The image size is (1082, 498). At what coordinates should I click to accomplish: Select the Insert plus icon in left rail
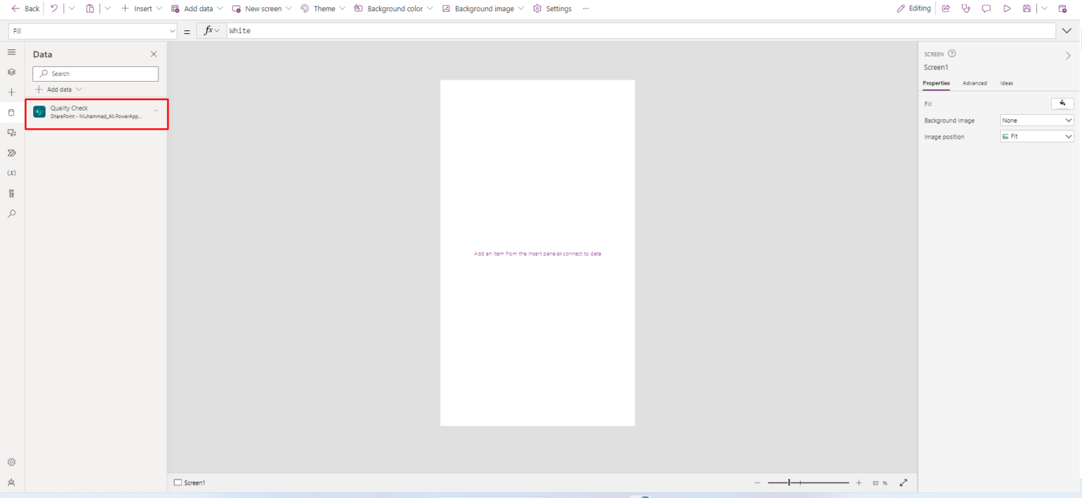coord(11,92)
